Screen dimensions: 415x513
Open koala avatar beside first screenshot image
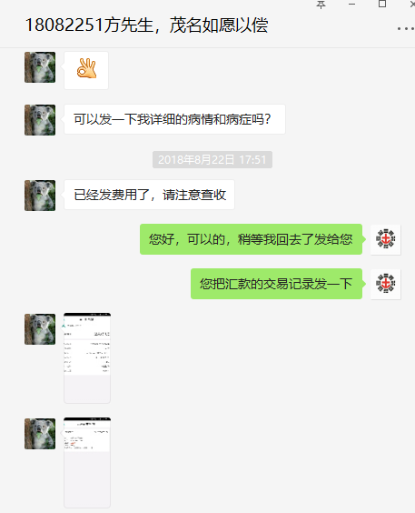[40, 329]
